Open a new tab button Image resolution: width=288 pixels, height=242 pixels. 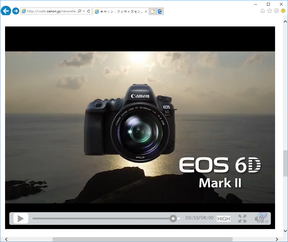(152, 11)
